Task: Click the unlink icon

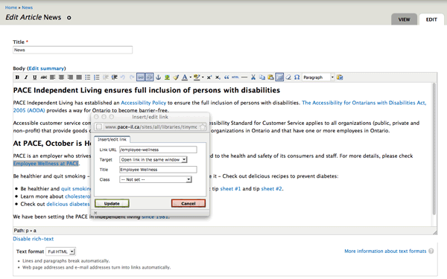Action: (x=150, y=77)
